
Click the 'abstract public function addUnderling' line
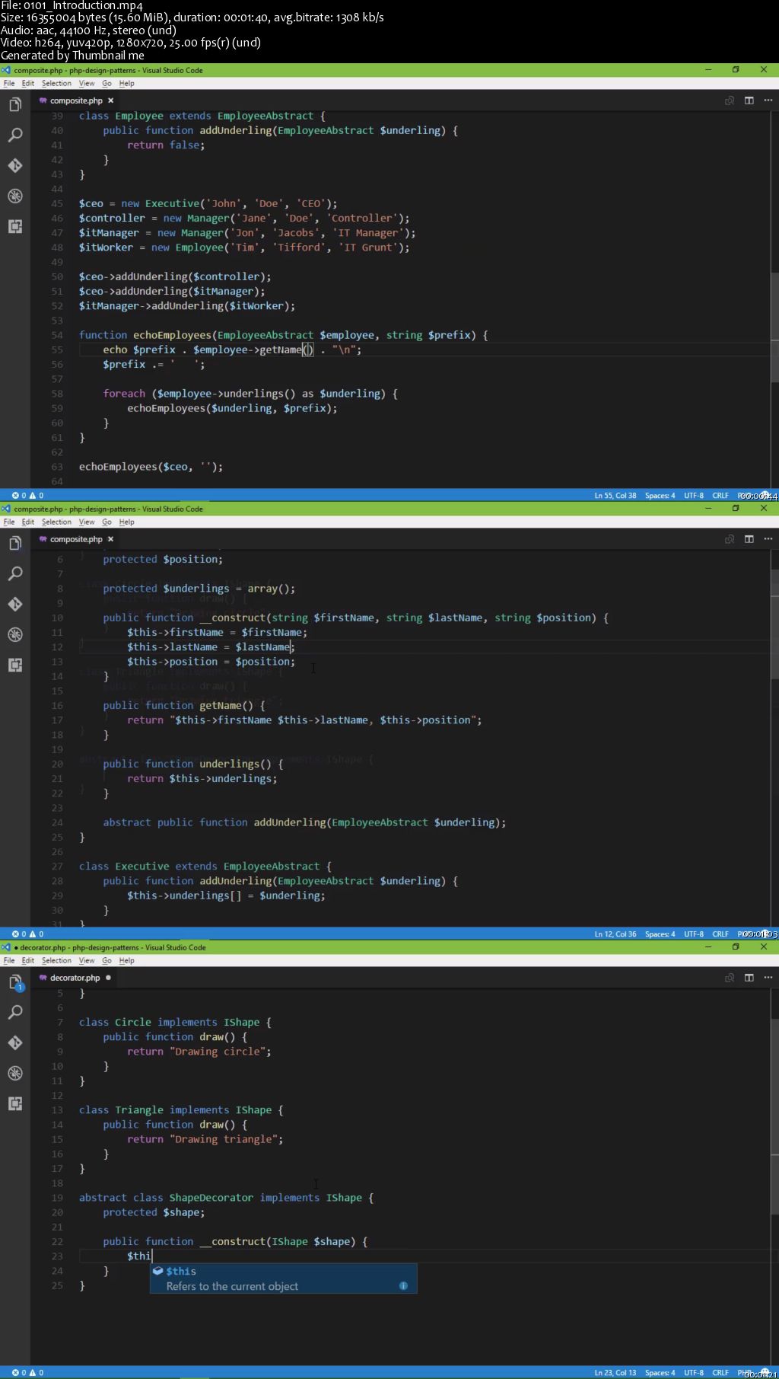tap(304, 822)
